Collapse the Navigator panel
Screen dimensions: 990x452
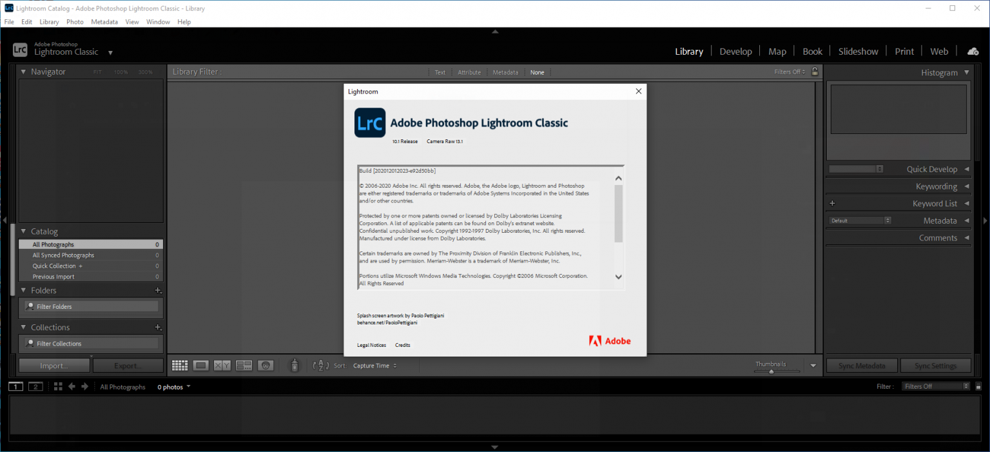click(23, 72)
